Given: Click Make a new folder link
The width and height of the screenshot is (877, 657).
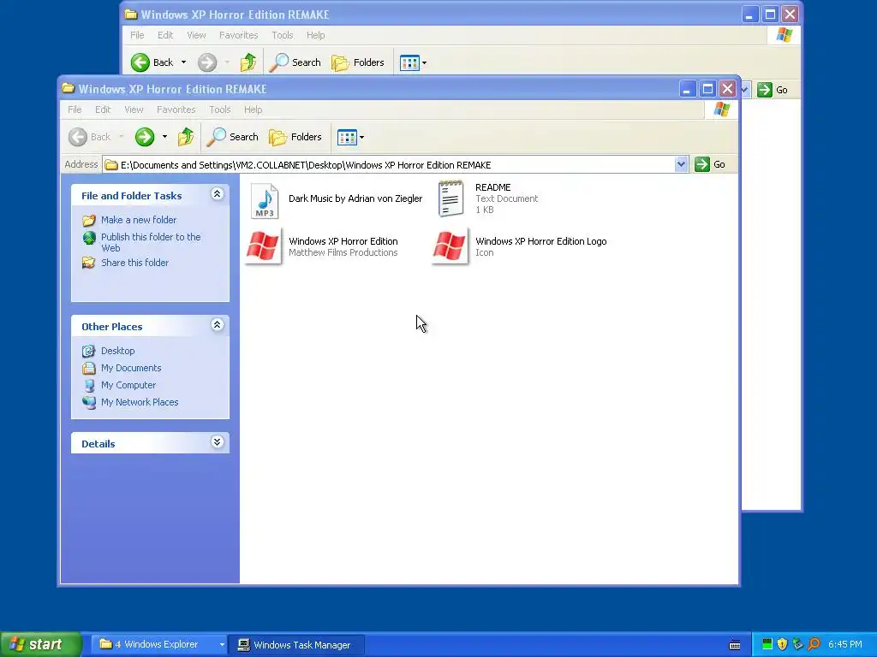Looking at the screenshot, I should 139,220.
